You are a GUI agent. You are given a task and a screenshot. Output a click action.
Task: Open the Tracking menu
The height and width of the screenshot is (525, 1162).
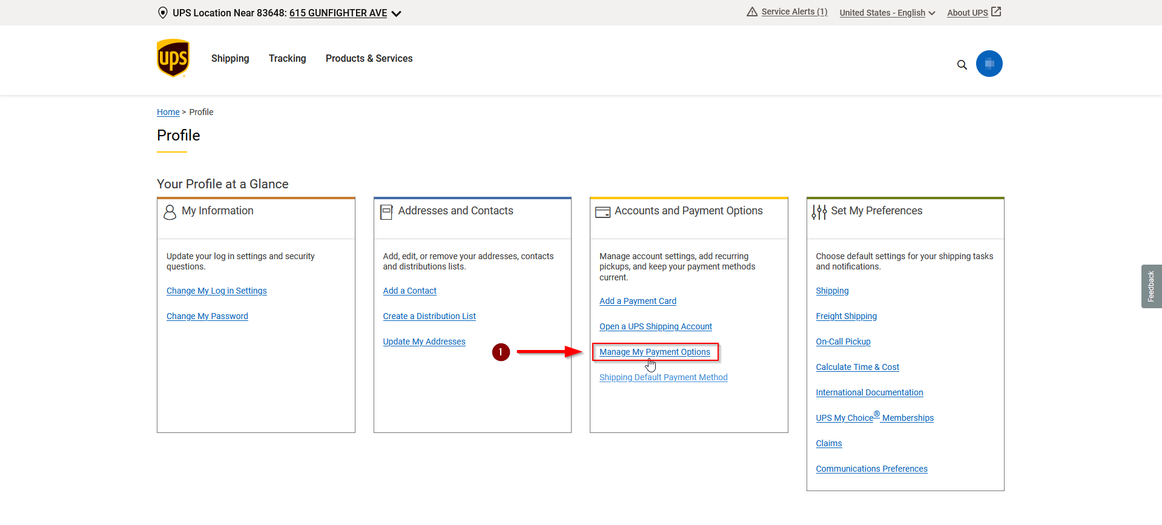click(288, 58)
